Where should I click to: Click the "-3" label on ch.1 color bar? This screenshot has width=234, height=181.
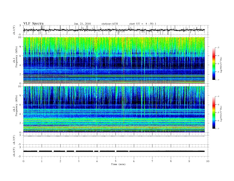click(x=218, y=48)
